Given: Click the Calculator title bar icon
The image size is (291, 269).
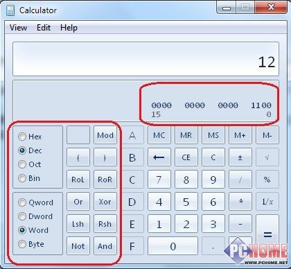Looking at the screenshot, I should 10,10.
